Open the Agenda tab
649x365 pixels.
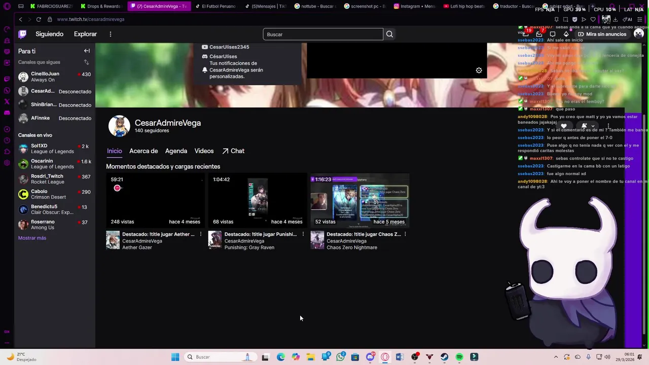[x=176, y=151]
